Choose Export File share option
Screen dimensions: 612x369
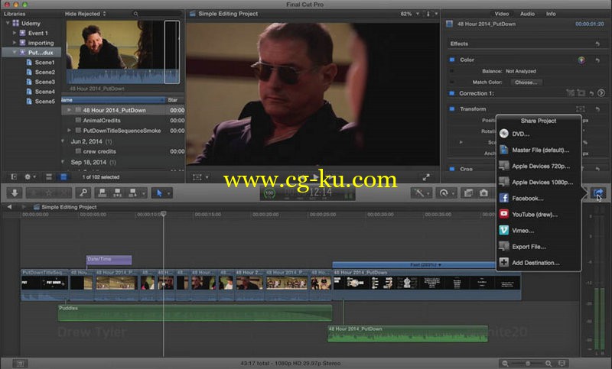click(x=539, y=247)
